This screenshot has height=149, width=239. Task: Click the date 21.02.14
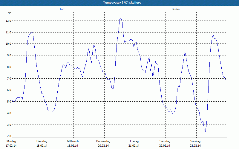134,146
